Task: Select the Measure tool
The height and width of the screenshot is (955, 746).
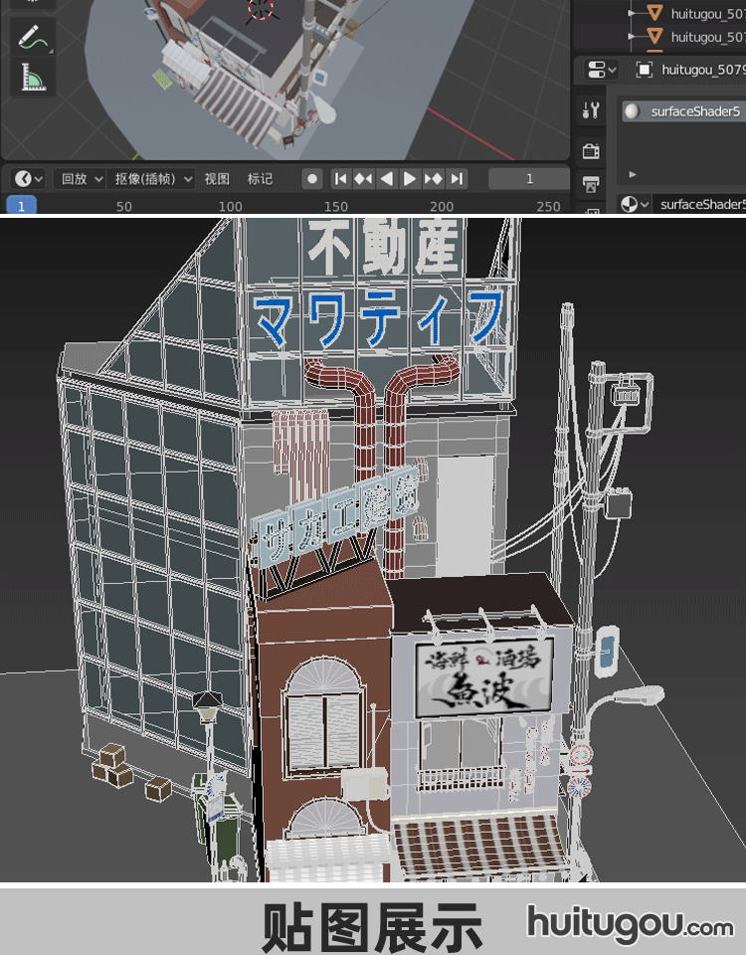Action: (32, 77)
